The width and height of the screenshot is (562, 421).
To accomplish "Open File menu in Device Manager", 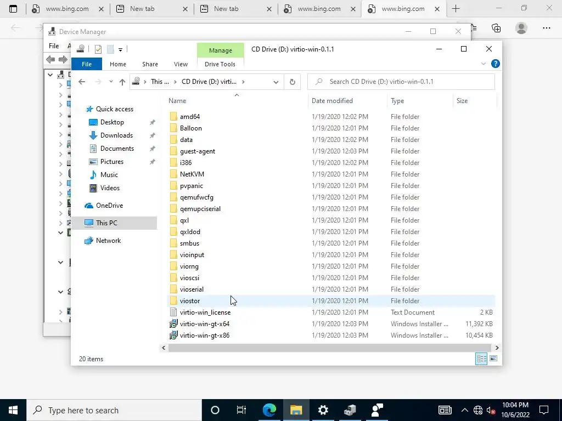I will pos(54,46).
